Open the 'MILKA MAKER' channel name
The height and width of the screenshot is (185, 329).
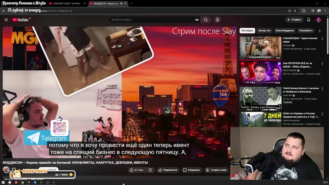(290, 70)
